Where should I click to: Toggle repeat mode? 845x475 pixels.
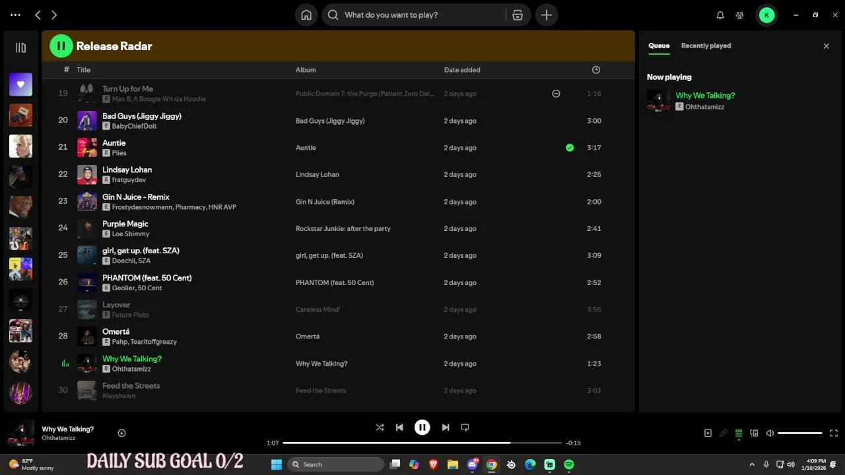pyautogui.click(x=465, y=427)
